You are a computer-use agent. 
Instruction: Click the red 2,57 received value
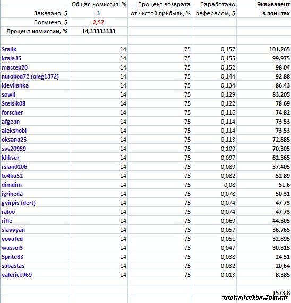coord(98,22)
